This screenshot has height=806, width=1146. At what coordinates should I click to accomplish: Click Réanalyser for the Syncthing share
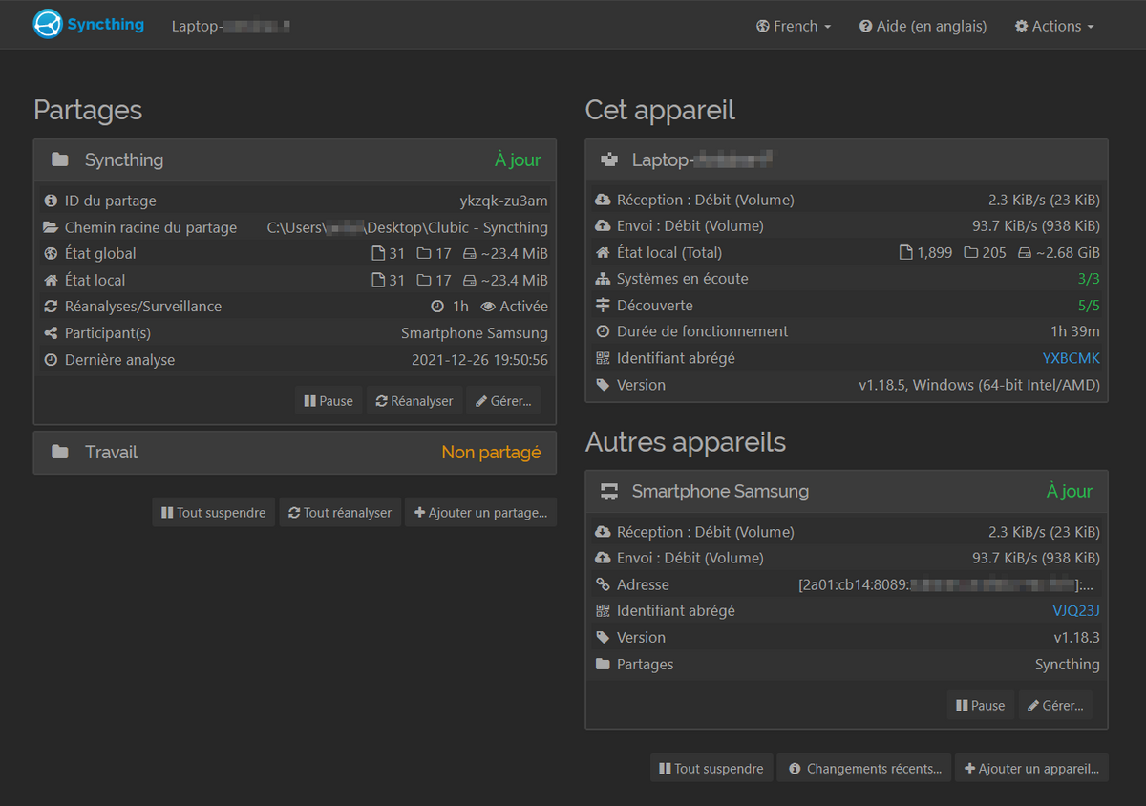tap(414, 401)
